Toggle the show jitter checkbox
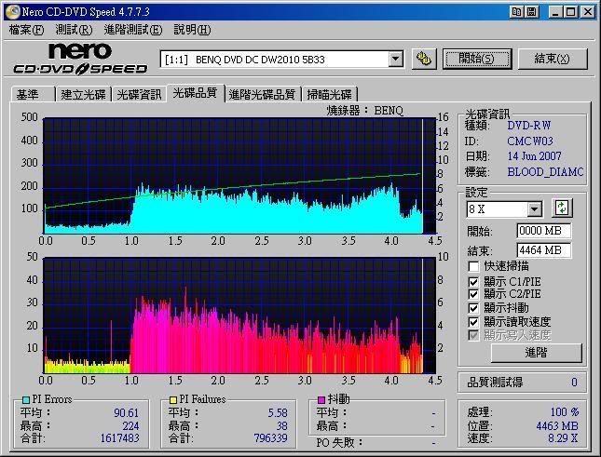The image size is (601, 457). (x=473, y=308)
